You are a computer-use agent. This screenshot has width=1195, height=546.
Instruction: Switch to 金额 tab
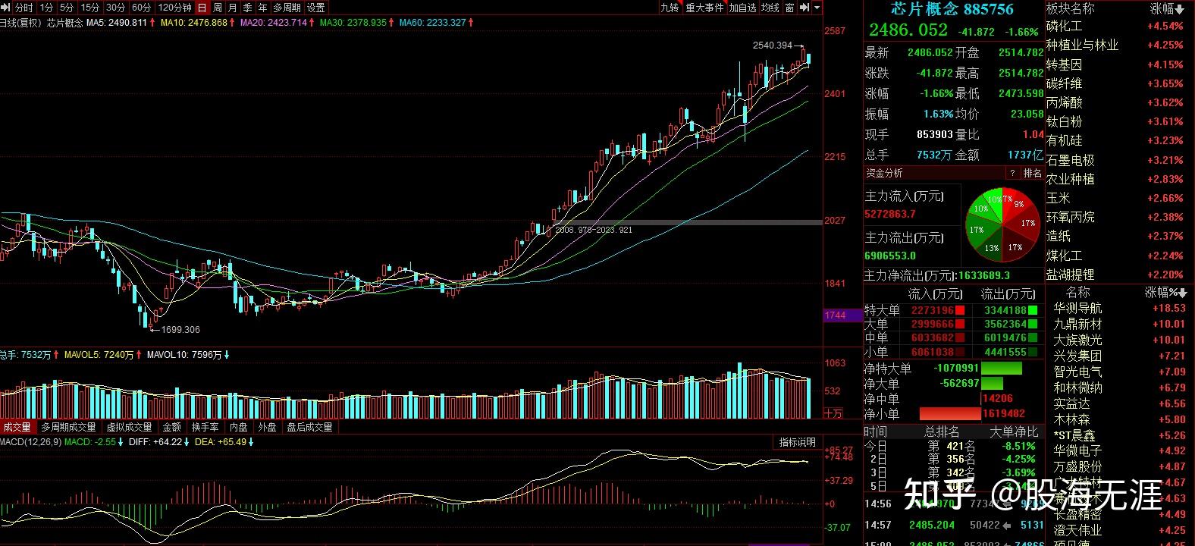(172, 427)
